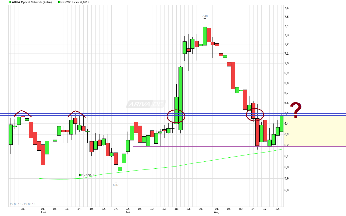
Task: Click the 6,9 price axis label
Action: coord(286,73)
